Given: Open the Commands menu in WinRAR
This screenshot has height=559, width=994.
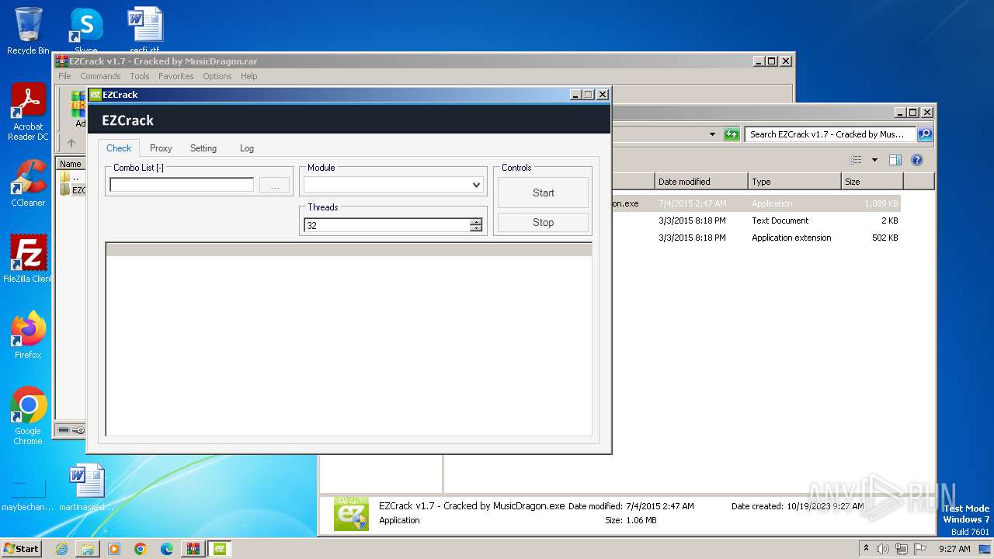Looking at the screenshot, I should coord(100,76).
